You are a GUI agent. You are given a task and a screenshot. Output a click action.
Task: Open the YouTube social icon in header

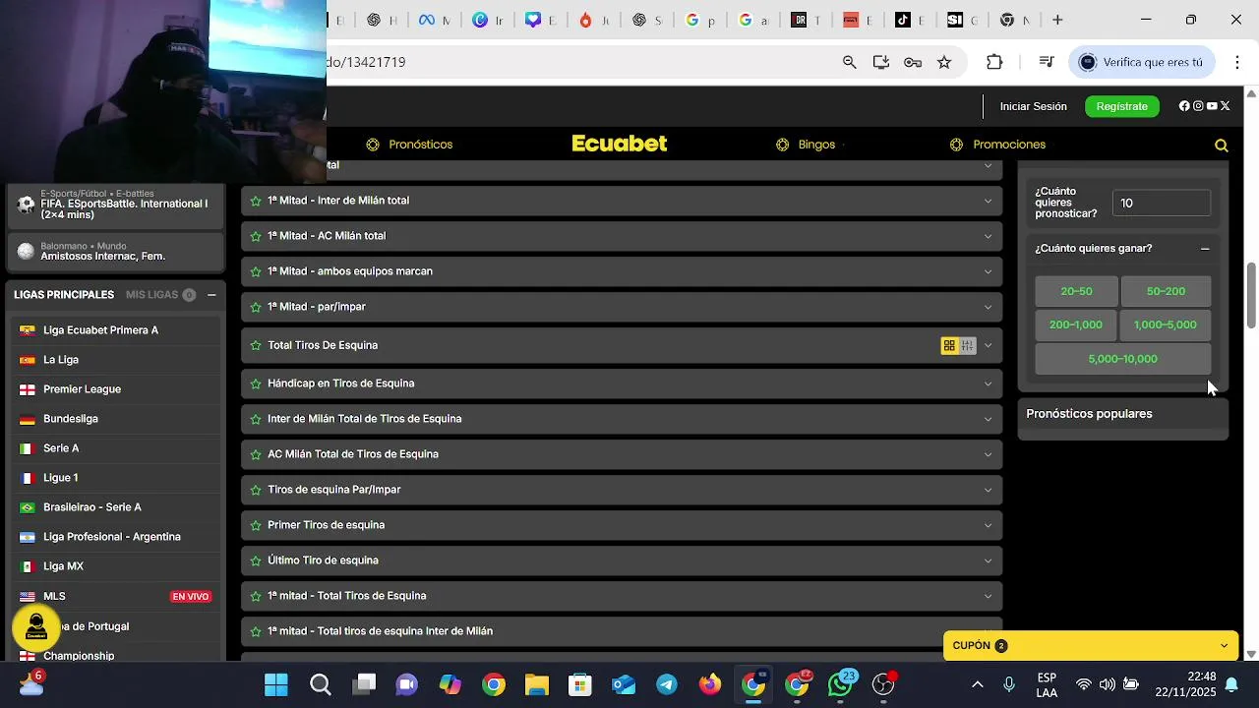1212,106
